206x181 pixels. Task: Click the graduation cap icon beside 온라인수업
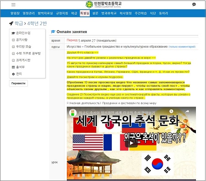point(13,33)
